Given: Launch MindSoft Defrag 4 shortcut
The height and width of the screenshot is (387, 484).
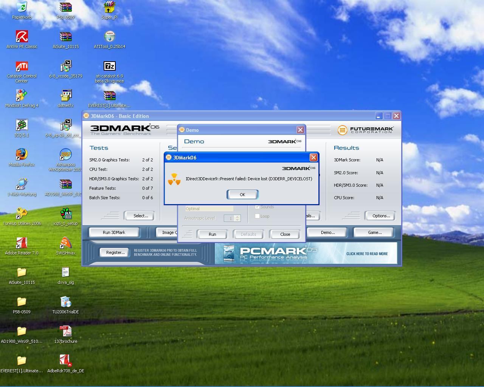Looking at the screenshot, I should tap(22, 96).
